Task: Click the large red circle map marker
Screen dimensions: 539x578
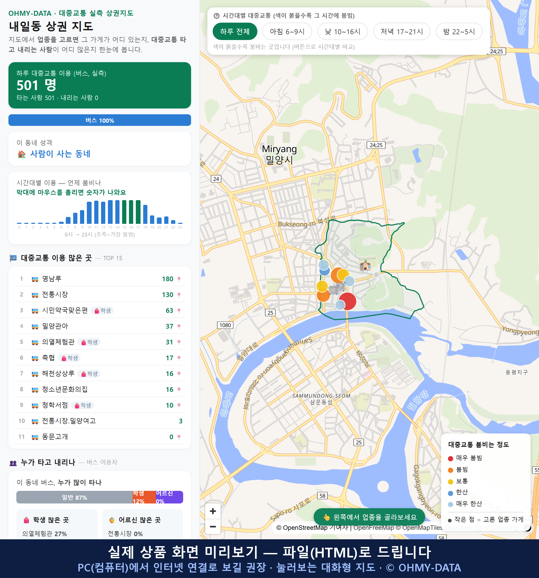Action: [x=347, y=301]
